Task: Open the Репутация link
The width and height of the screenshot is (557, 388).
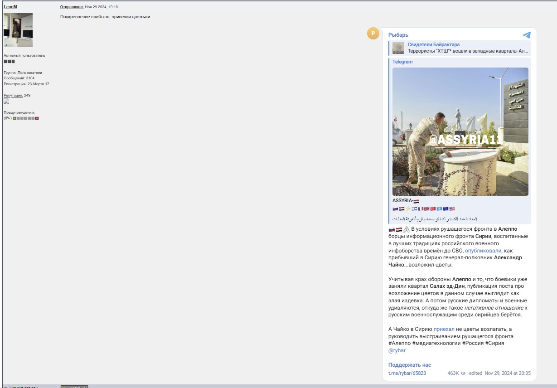Action: tap(13, 95)
